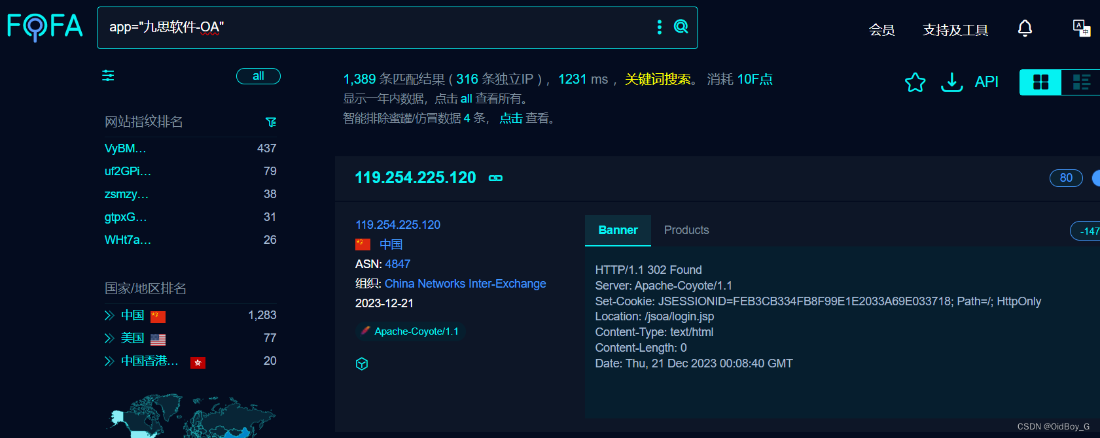The height and width of the screenshot is (438, 1100).
Task: Open the search options three-dot menu
Action: click(659, 27)
